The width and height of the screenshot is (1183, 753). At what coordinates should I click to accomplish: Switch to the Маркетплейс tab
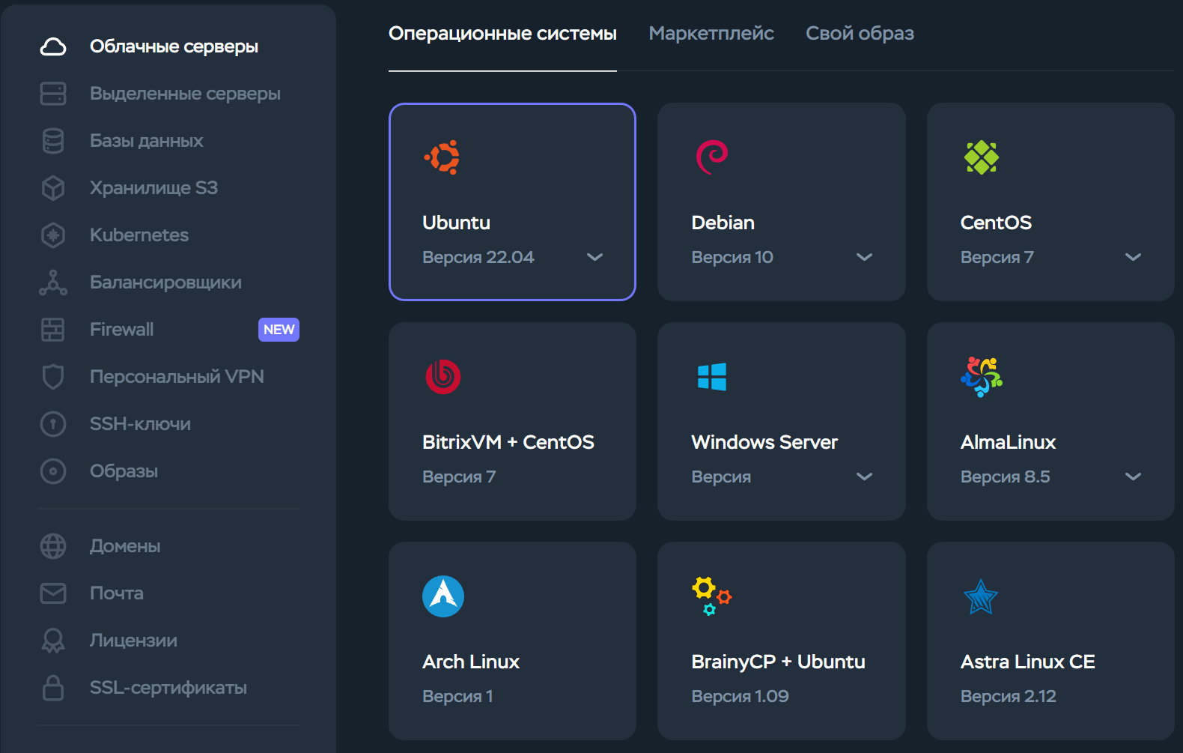711,34
